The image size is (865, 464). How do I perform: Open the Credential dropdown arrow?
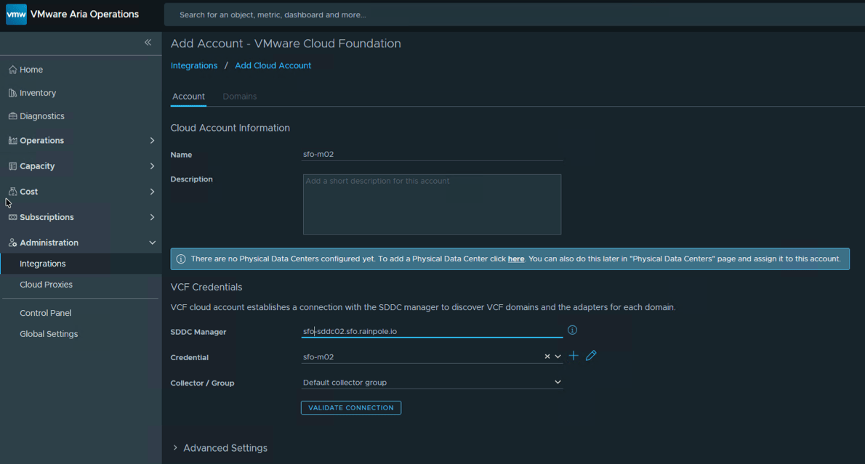(558, 357)
